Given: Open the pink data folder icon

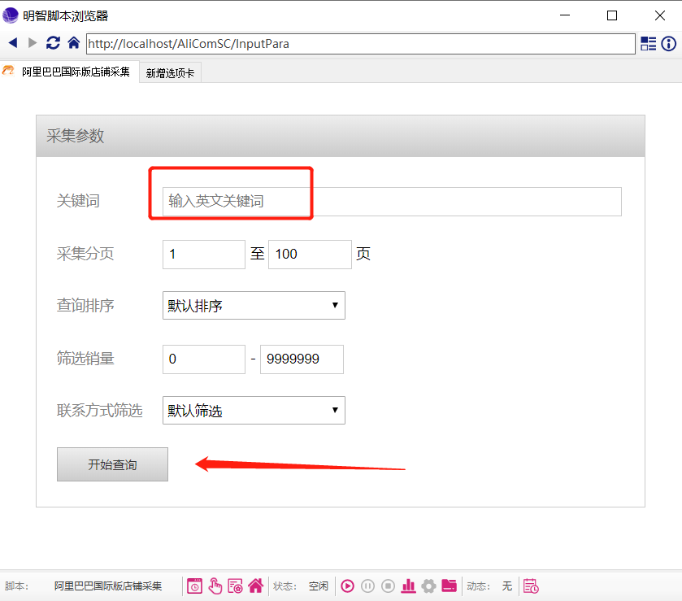Looking at the screenshot, I should 449,586.
